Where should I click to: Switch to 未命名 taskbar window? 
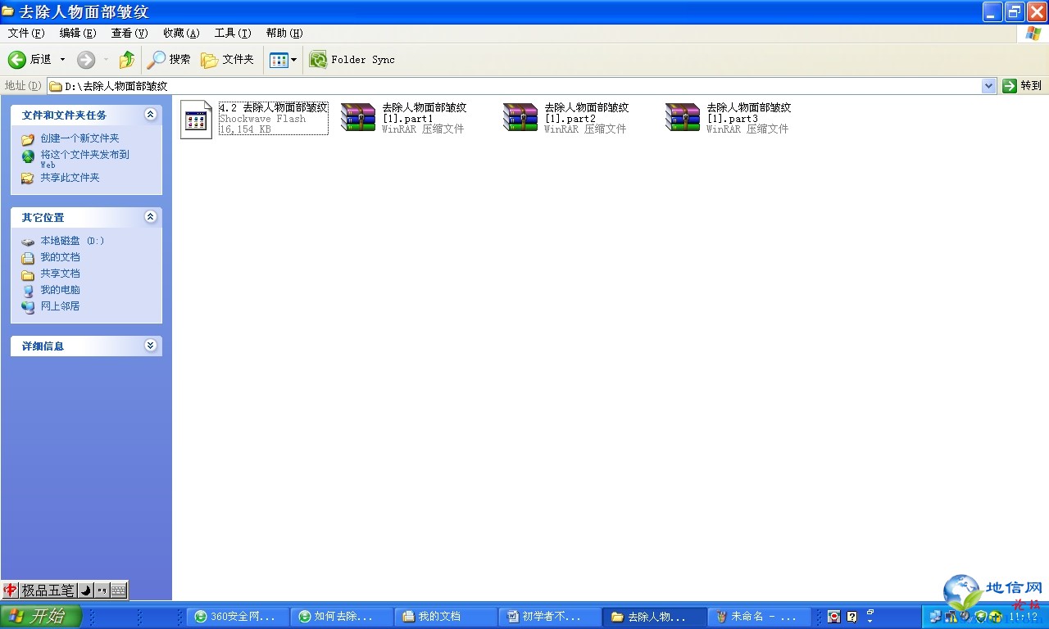[x=758, y=617]
